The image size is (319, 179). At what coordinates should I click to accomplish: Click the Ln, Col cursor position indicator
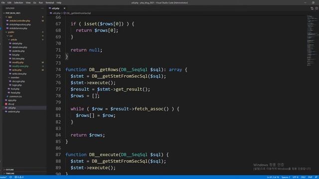(273, 177)
